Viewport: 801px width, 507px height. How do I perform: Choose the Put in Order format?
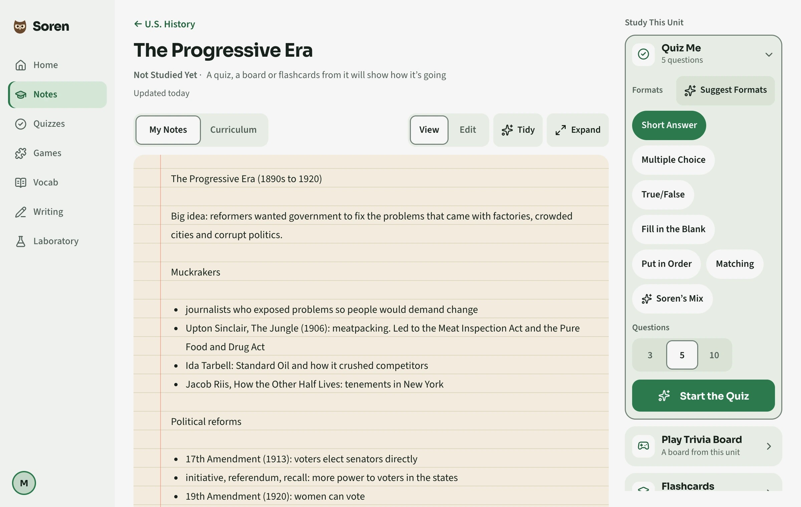point(666,264)
